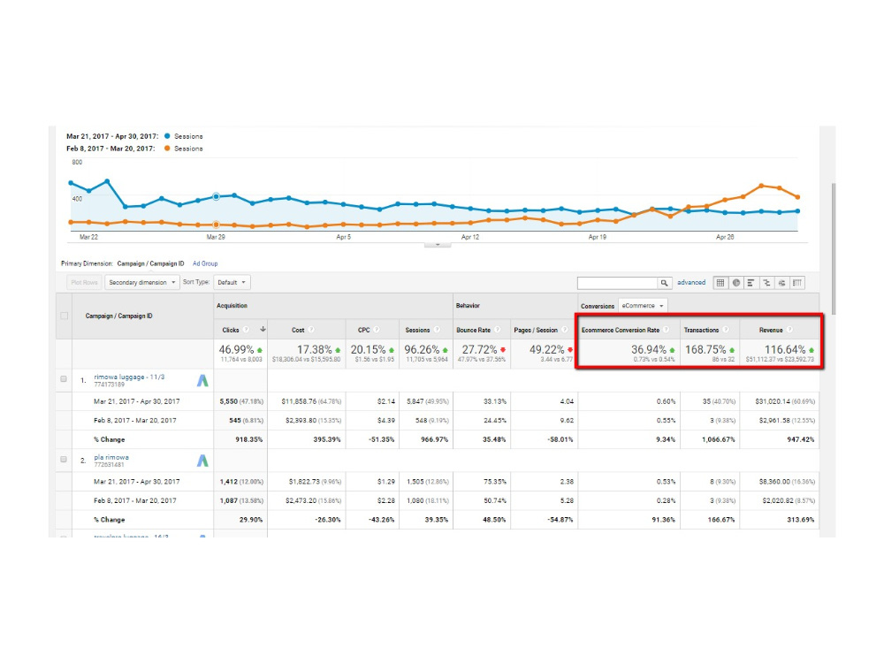Switch to data table view icon
884x663 pixels.
720,283
